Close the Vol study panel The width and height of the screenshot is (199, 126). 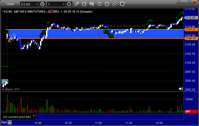(34, 116)
